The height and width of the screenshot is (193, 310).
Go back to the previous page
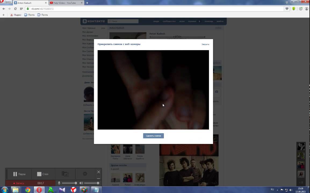[4, 9]
